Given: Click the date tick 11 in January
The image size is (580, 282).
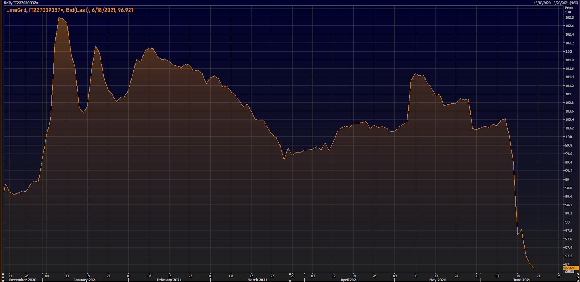Looking at the screenshot, I should (67, 276).
